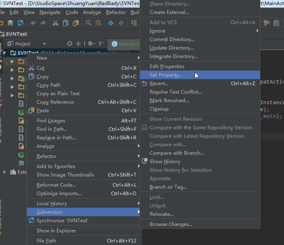Click the Paste clipboard icon in context menu
The height and width of the screenshot is (245, 284).
click(x=31, y=110)
